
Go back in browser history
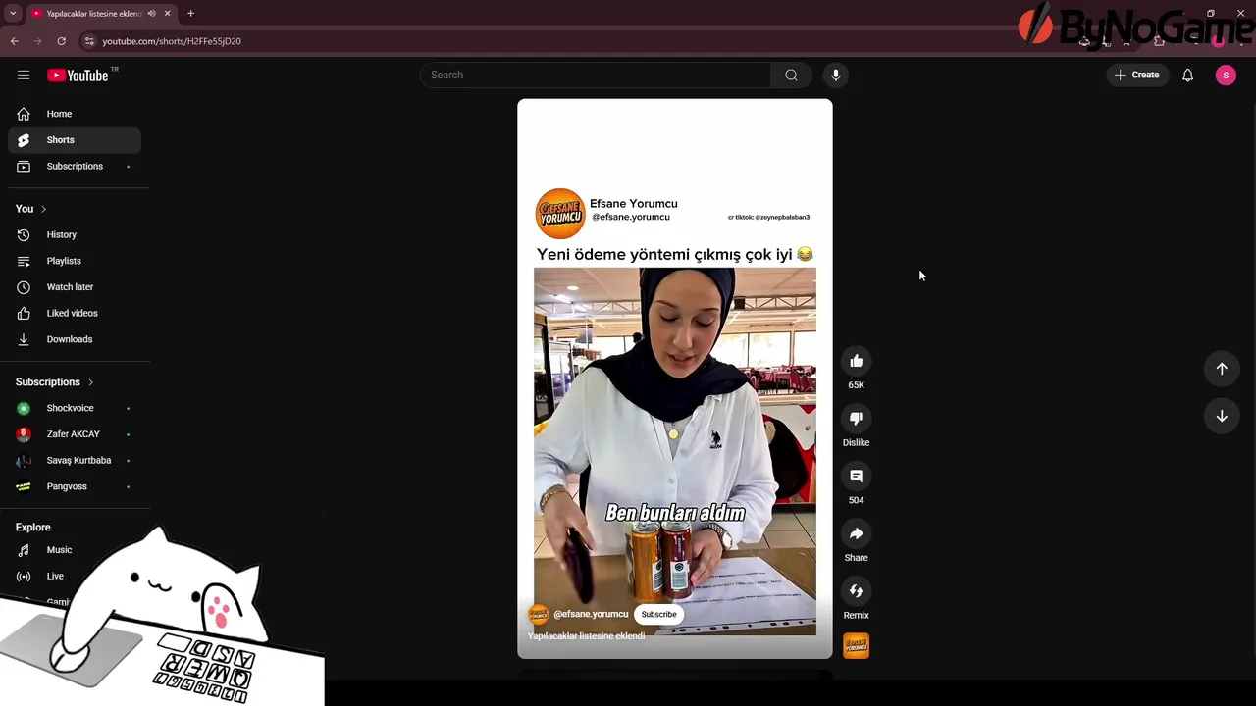pos(14,41)
